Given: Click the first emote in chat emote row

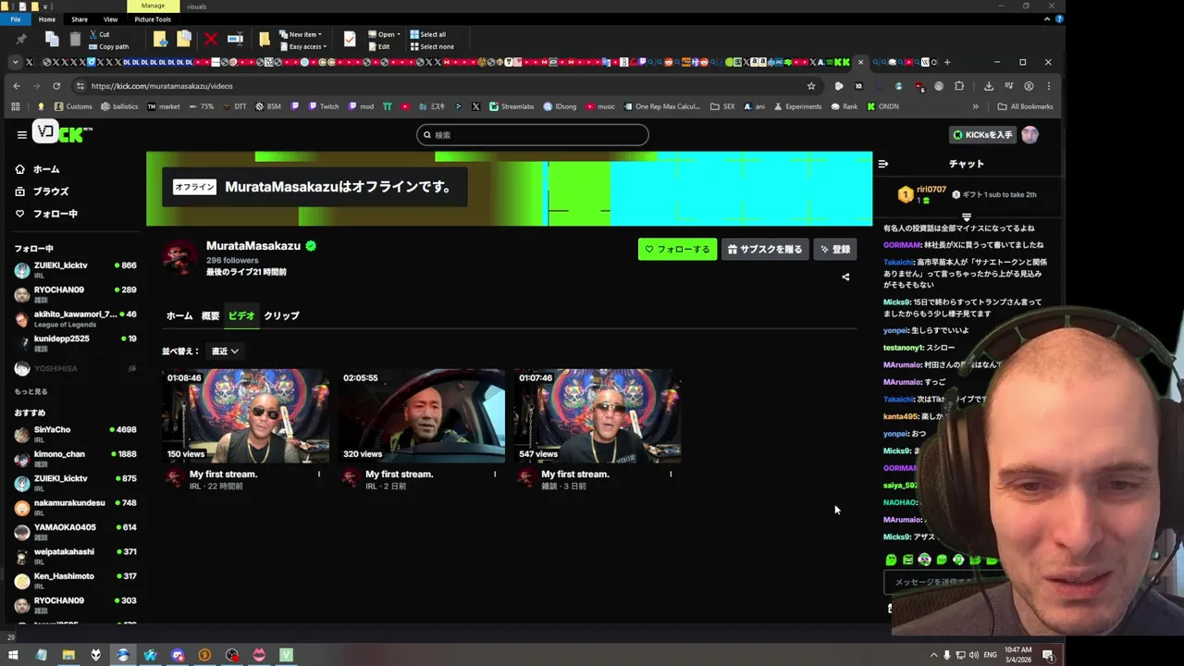Looking at the screenshot, I should tap(891, 560).
